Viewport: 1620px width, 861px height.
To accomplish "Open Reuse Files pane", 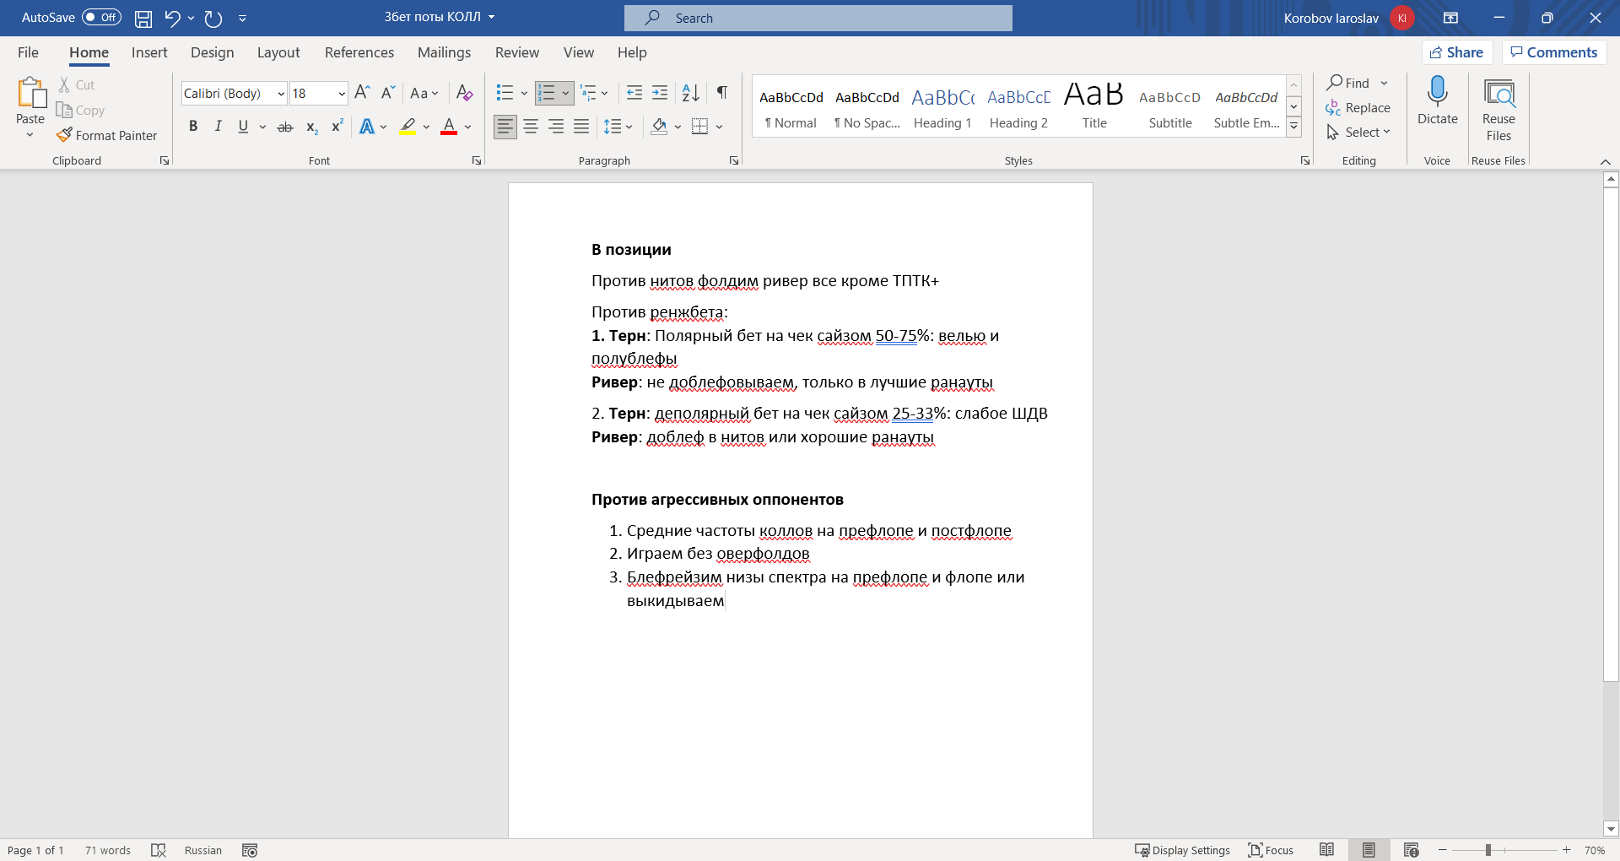I will click(1498, 110).
